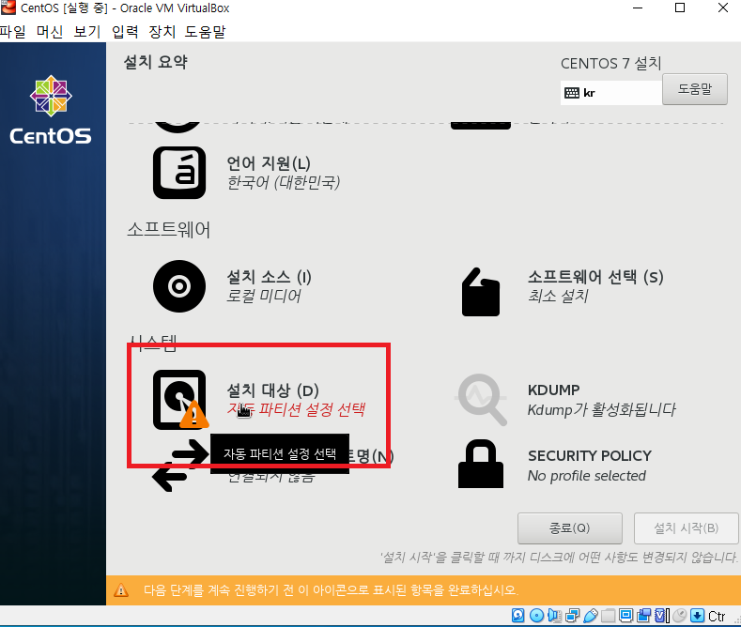Viewport: 741px width, 627px height.
Task: Open the 설치 대상 (D) hard disk icon
Action: coord(180,400)
